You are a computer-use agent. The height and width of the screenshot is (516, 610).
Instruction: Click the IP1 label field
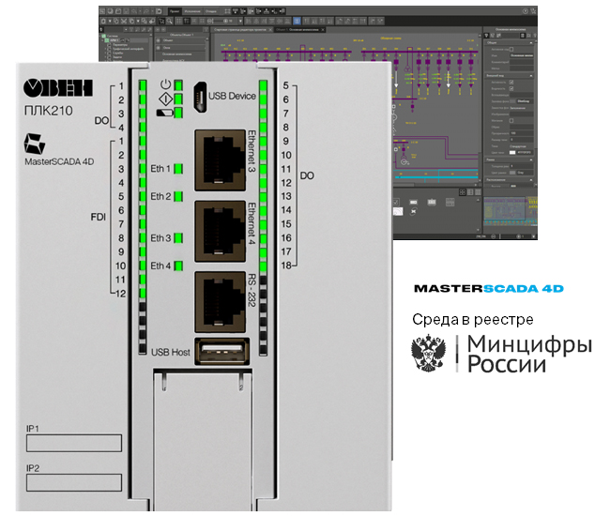[x=73, y=443]
